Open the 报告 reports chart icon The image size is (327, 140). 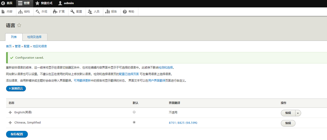tap(107, 12)
